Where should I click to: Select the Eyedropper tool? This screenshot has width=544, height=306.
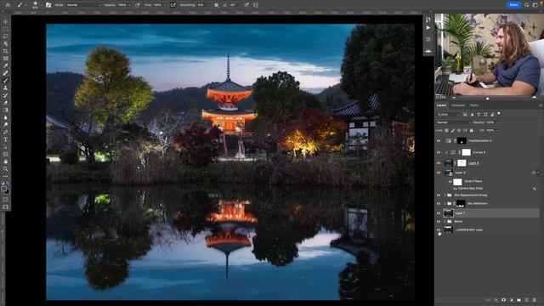point(6,65)
